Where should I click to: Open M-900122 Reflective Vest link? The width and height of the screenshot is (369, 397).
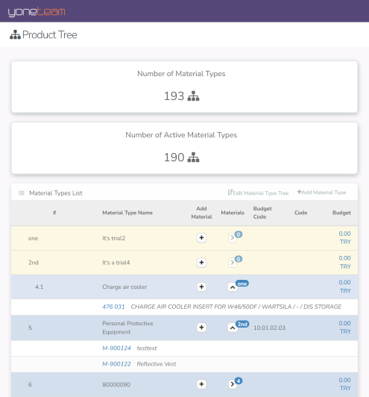[116, 364]
